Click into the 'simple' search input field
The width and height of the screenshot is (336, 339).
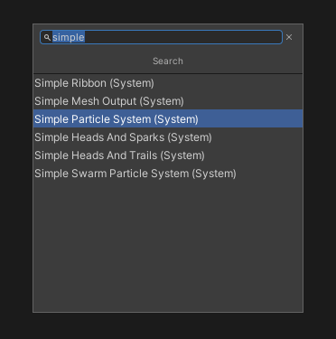(x=161, y=37)
